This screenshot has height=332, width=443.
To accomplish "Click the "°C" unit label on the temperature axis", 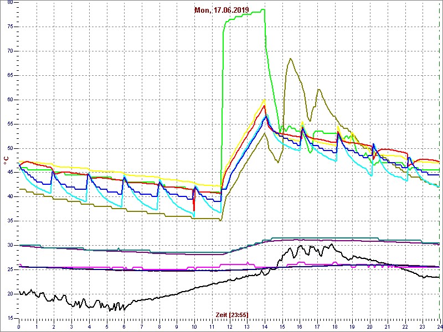I will point(6,161).
